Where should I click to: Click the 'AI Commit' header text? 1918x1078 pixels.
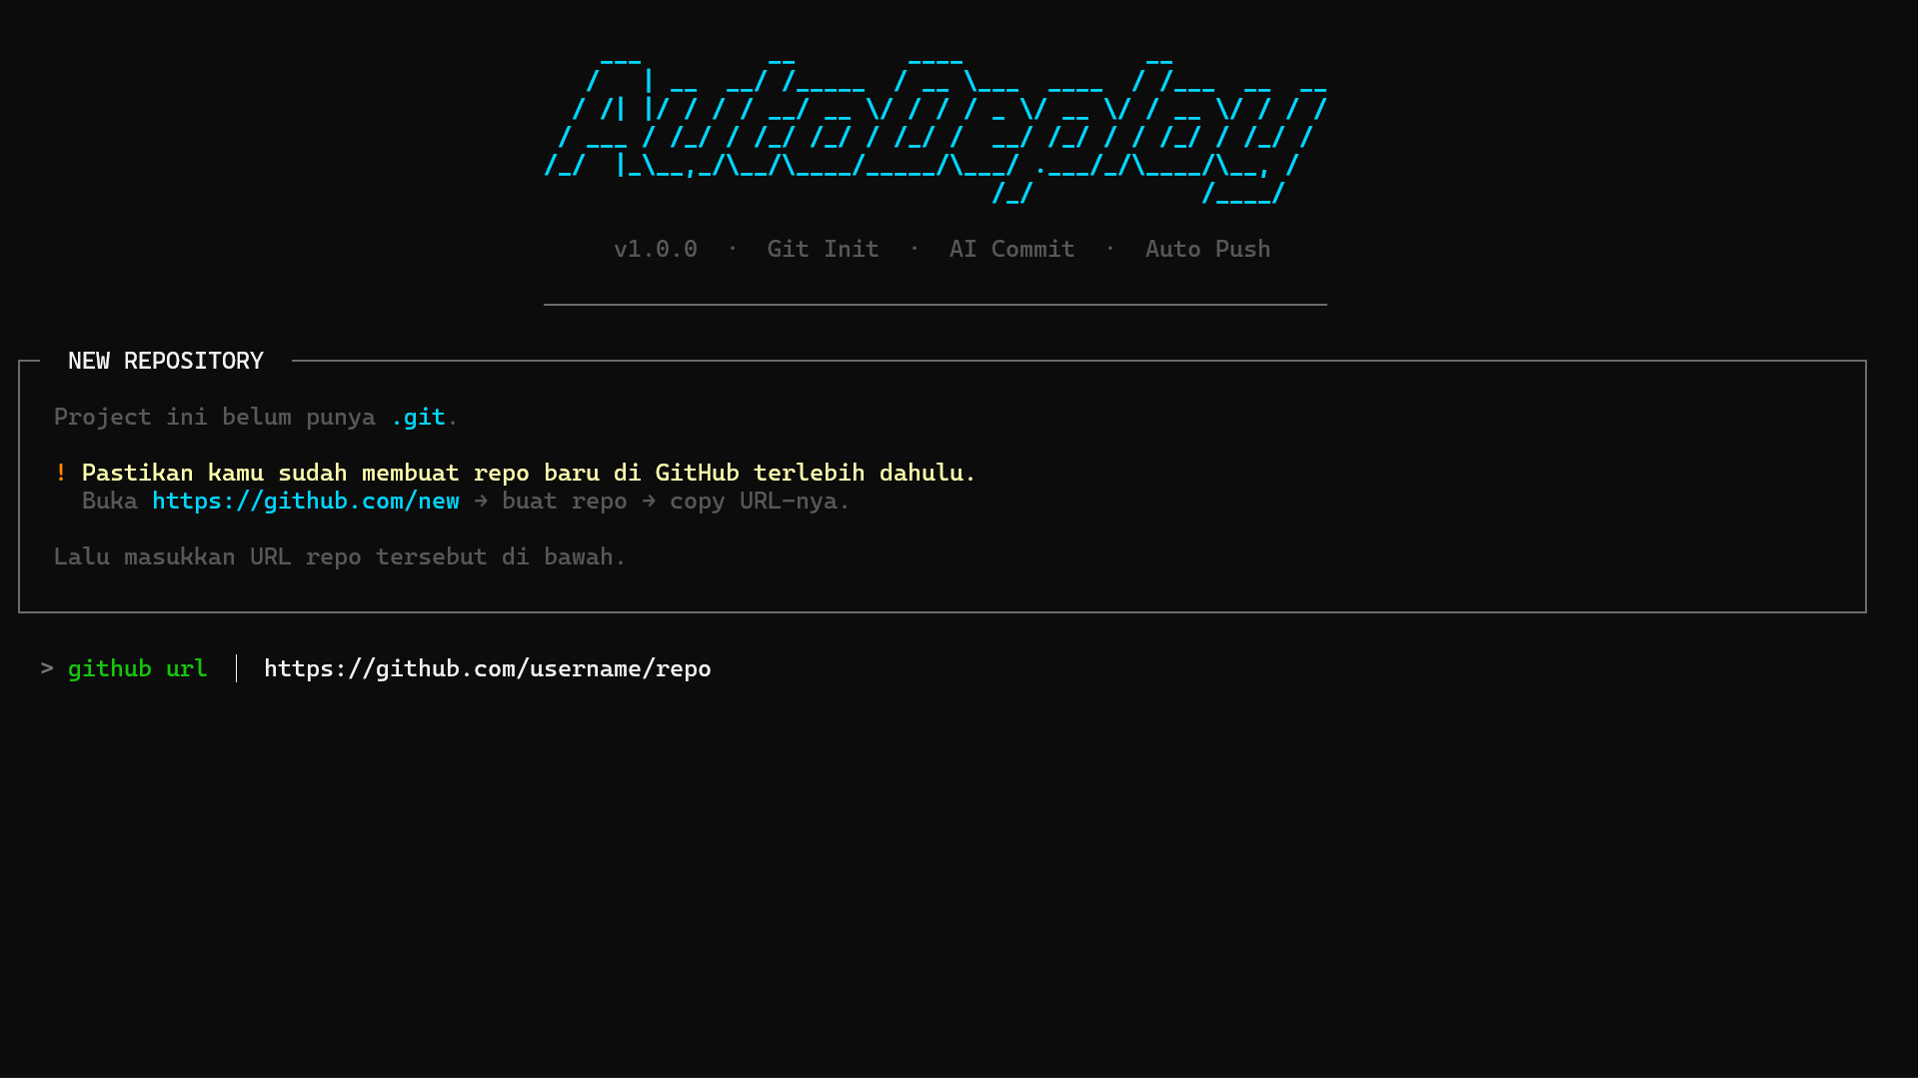[x=1011, y=249]
